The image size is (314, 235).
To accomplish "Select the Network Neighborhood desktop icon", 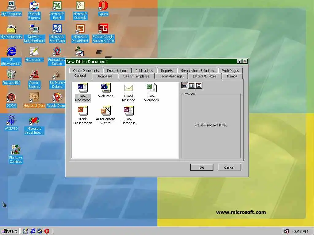I will [x=34, y=33].
